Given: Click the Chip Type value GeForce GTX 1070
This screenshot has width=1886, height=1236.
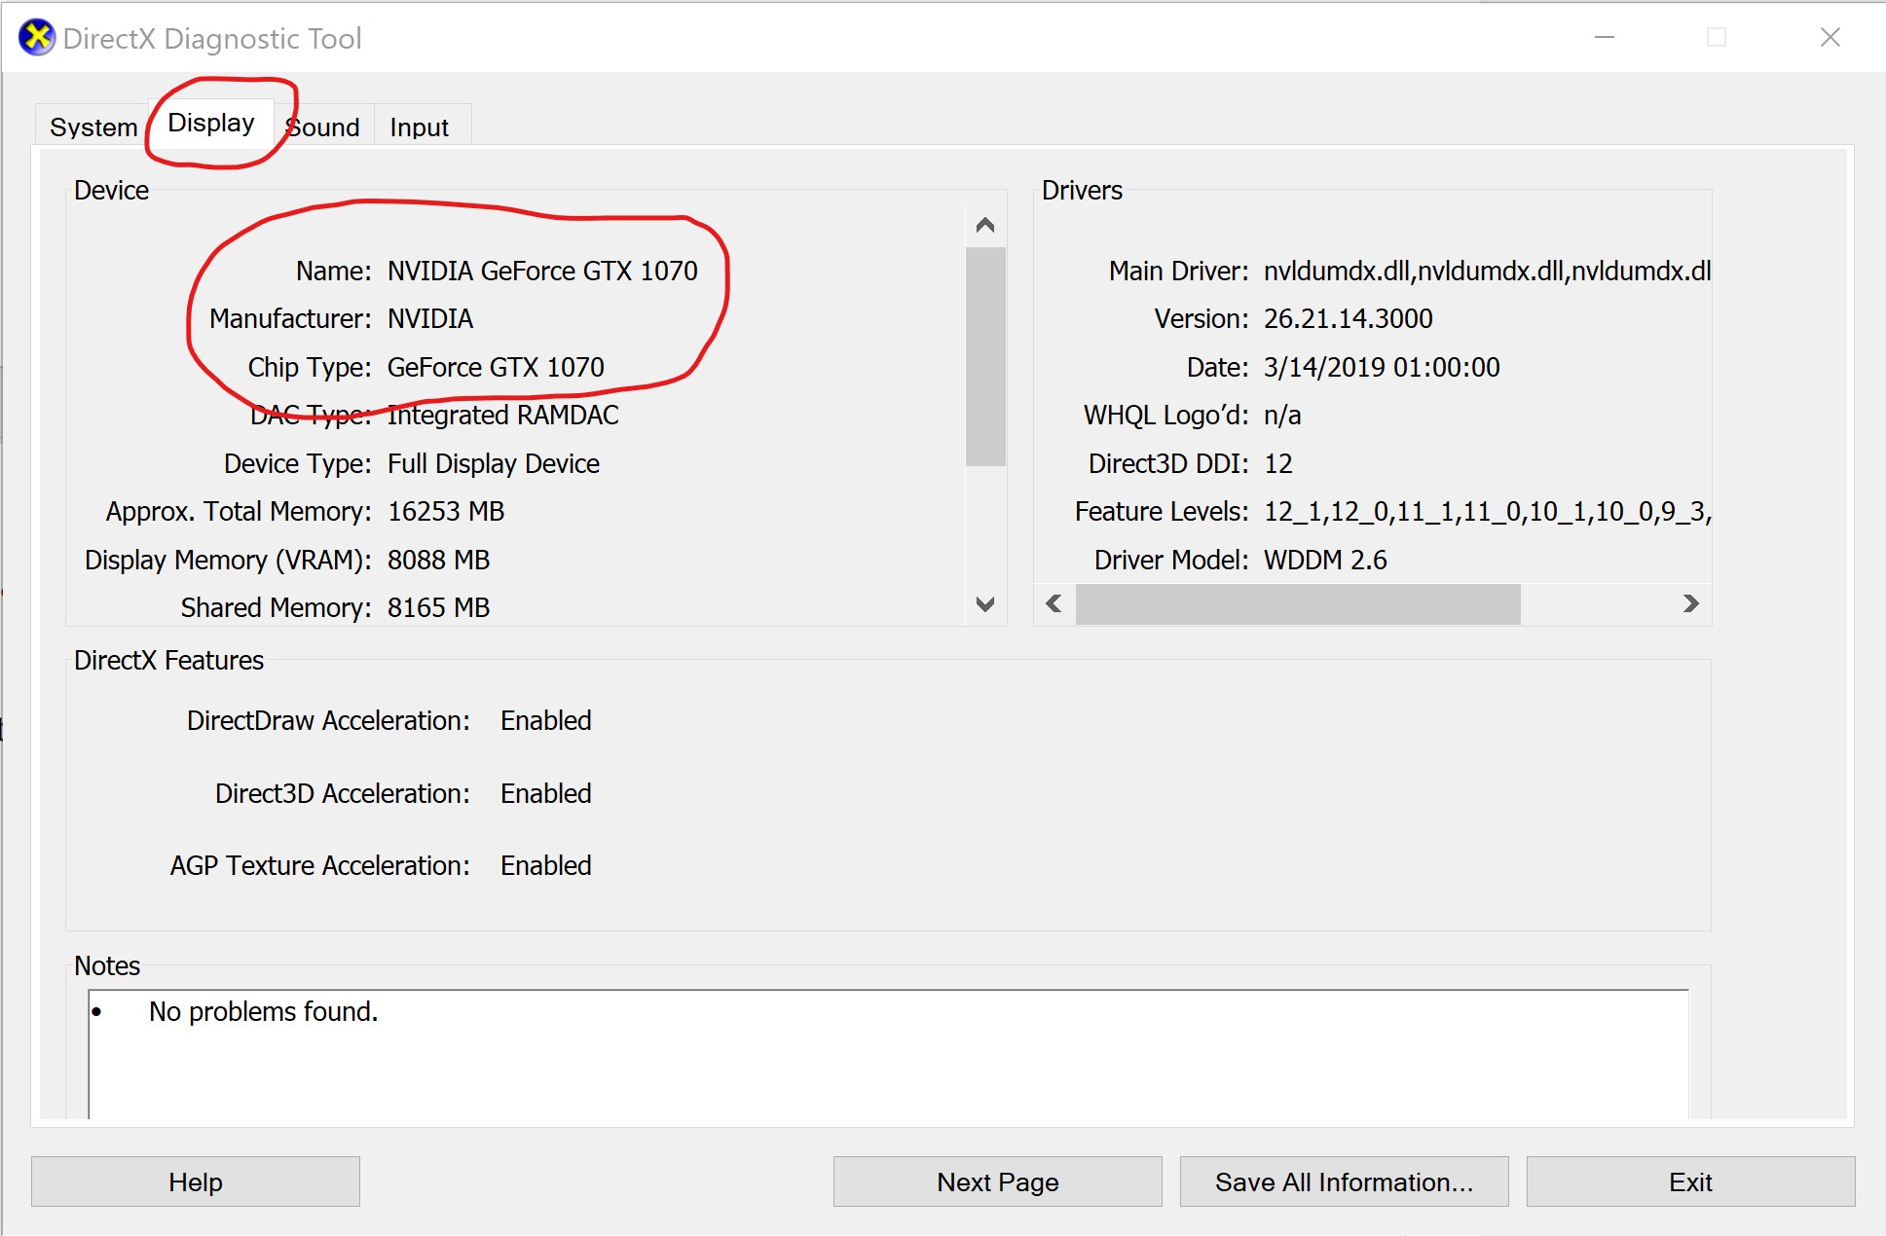Looking at the screenshot, I should tap(496, 367).
